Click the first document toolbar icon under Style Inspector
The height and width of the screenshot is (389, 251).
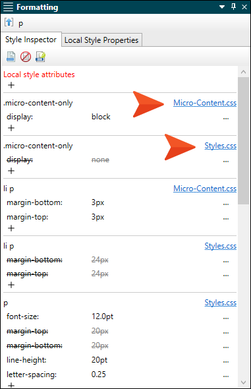click(x=11, y=57)
